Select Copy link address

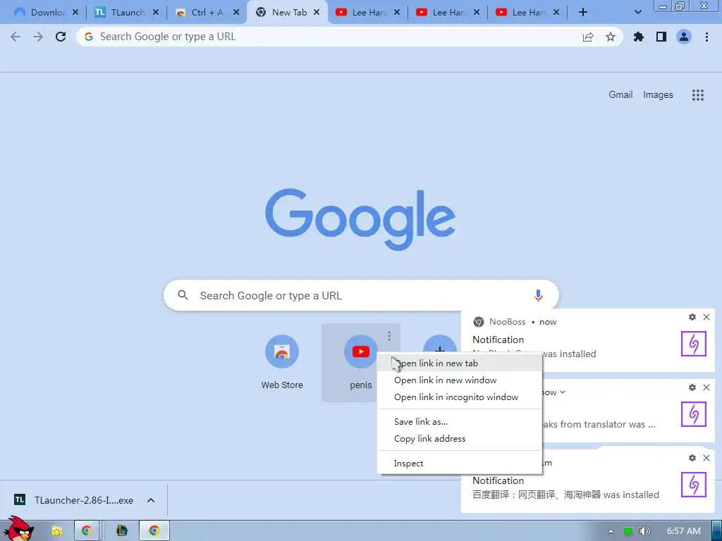pos(459,438)
